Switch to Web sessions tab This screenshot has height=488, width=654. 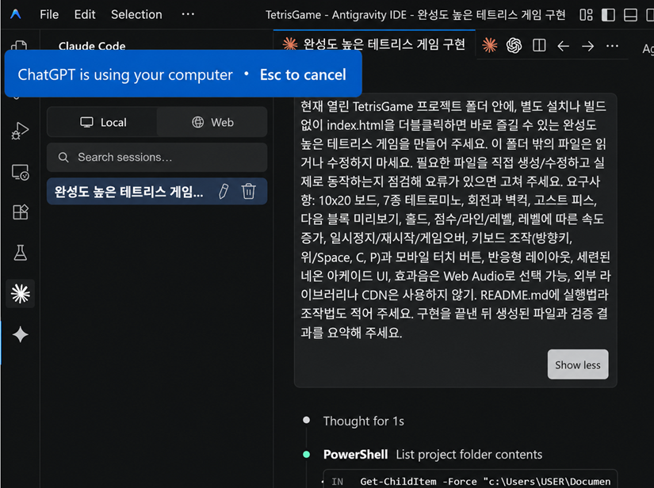click(x=212, y=122)
